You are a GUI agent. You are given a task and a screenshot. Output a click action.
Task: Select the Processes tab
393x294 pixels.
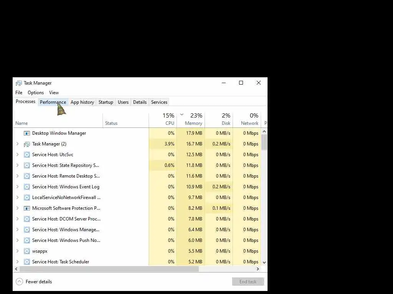[x=25, y=101]
